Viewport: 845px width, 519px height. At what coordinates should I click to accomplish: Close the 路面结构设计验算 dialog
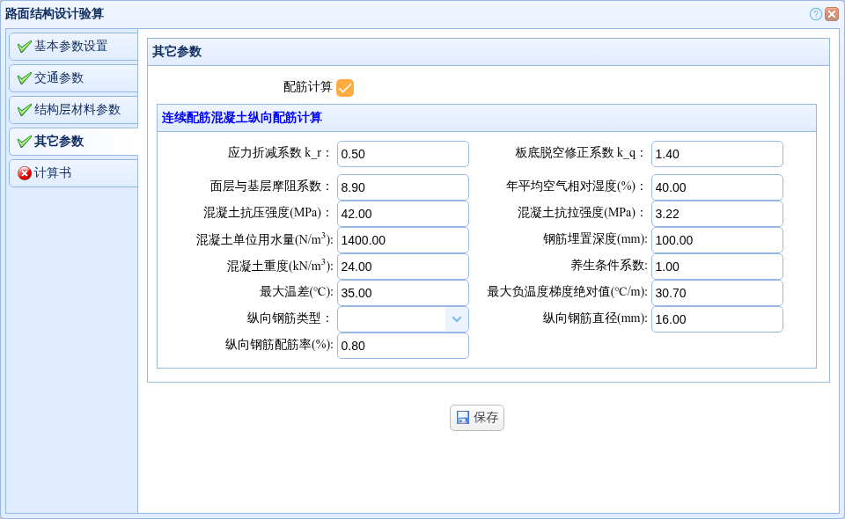[832, 14]
